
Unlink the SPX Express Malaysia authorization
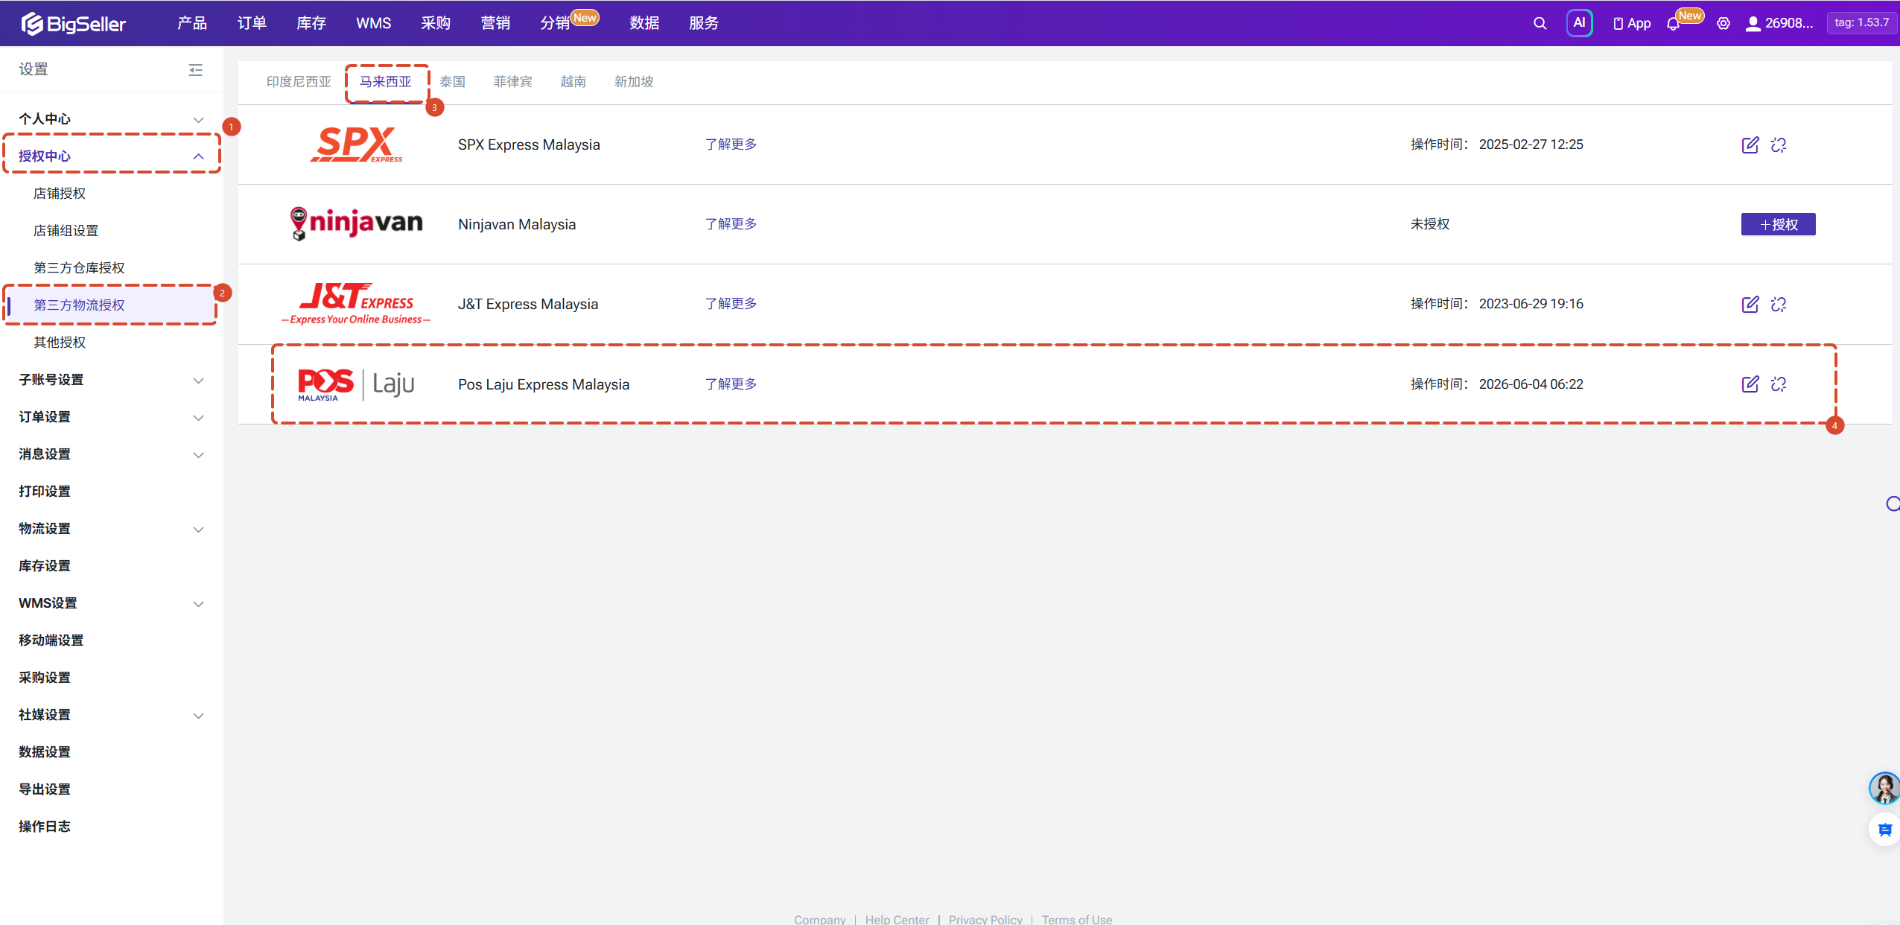(x=1778, y=144)
